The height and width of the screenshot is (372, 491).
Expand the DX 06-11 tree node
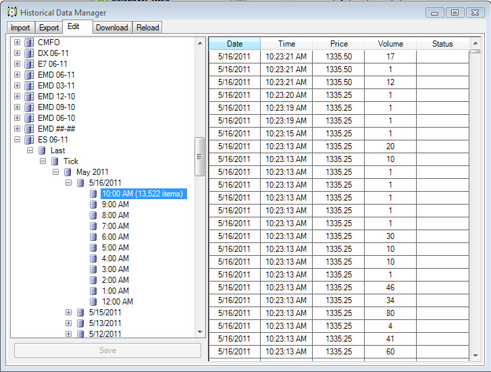coord(18,53)
